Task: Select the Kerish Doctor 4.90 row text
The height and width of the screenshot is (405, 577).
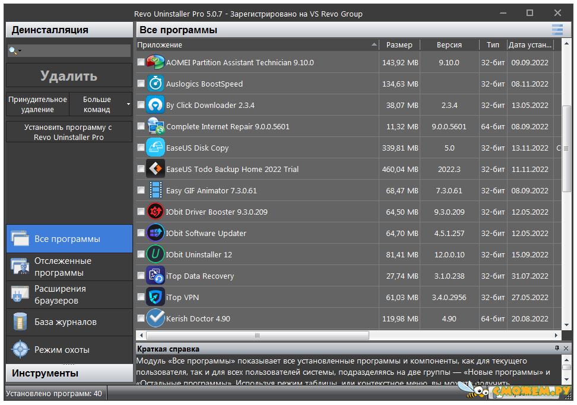Action: (198, 318)
